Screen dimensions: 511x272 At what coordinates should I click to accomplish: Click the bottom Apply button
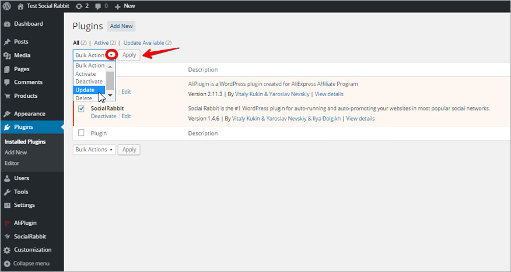tap(129, 150)
